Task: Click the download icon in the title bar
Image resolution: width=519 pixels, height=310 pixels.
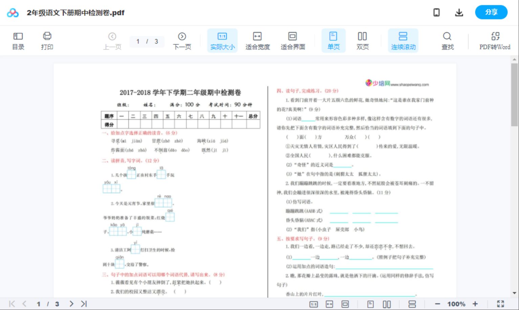Action: 459,12
